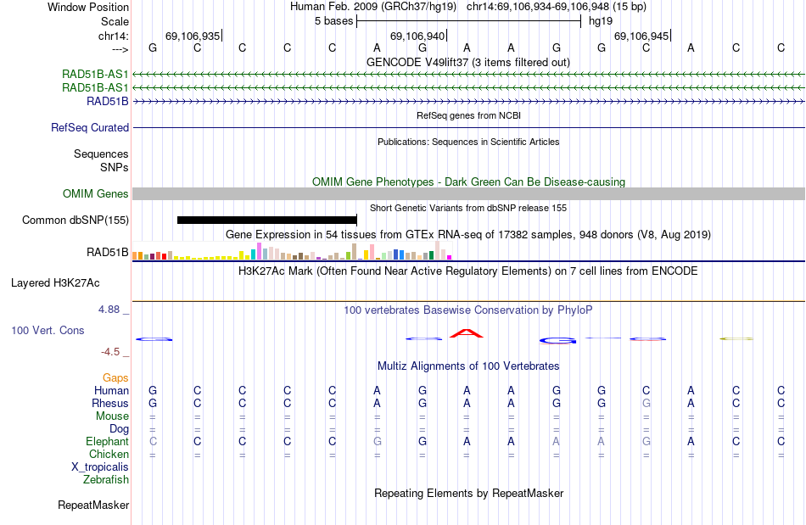Open Repeating Elements by RepeatMasker title
Viewport: 806px width, 525px height.
468,493
